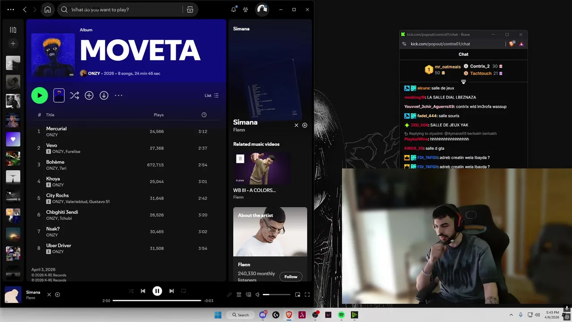Open Browse icon inside Spotify search bar

[190, 9]
